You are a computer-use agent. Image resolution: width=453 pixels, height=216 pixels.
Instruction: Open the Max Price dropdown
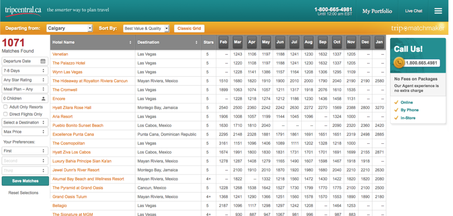click(x=25, y=132)
